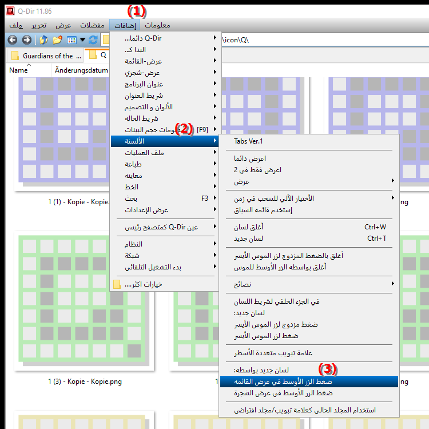This screenshot has width=429, height=429.
Task: Choose اعرض دائما always show tabs
Action: 309,158
